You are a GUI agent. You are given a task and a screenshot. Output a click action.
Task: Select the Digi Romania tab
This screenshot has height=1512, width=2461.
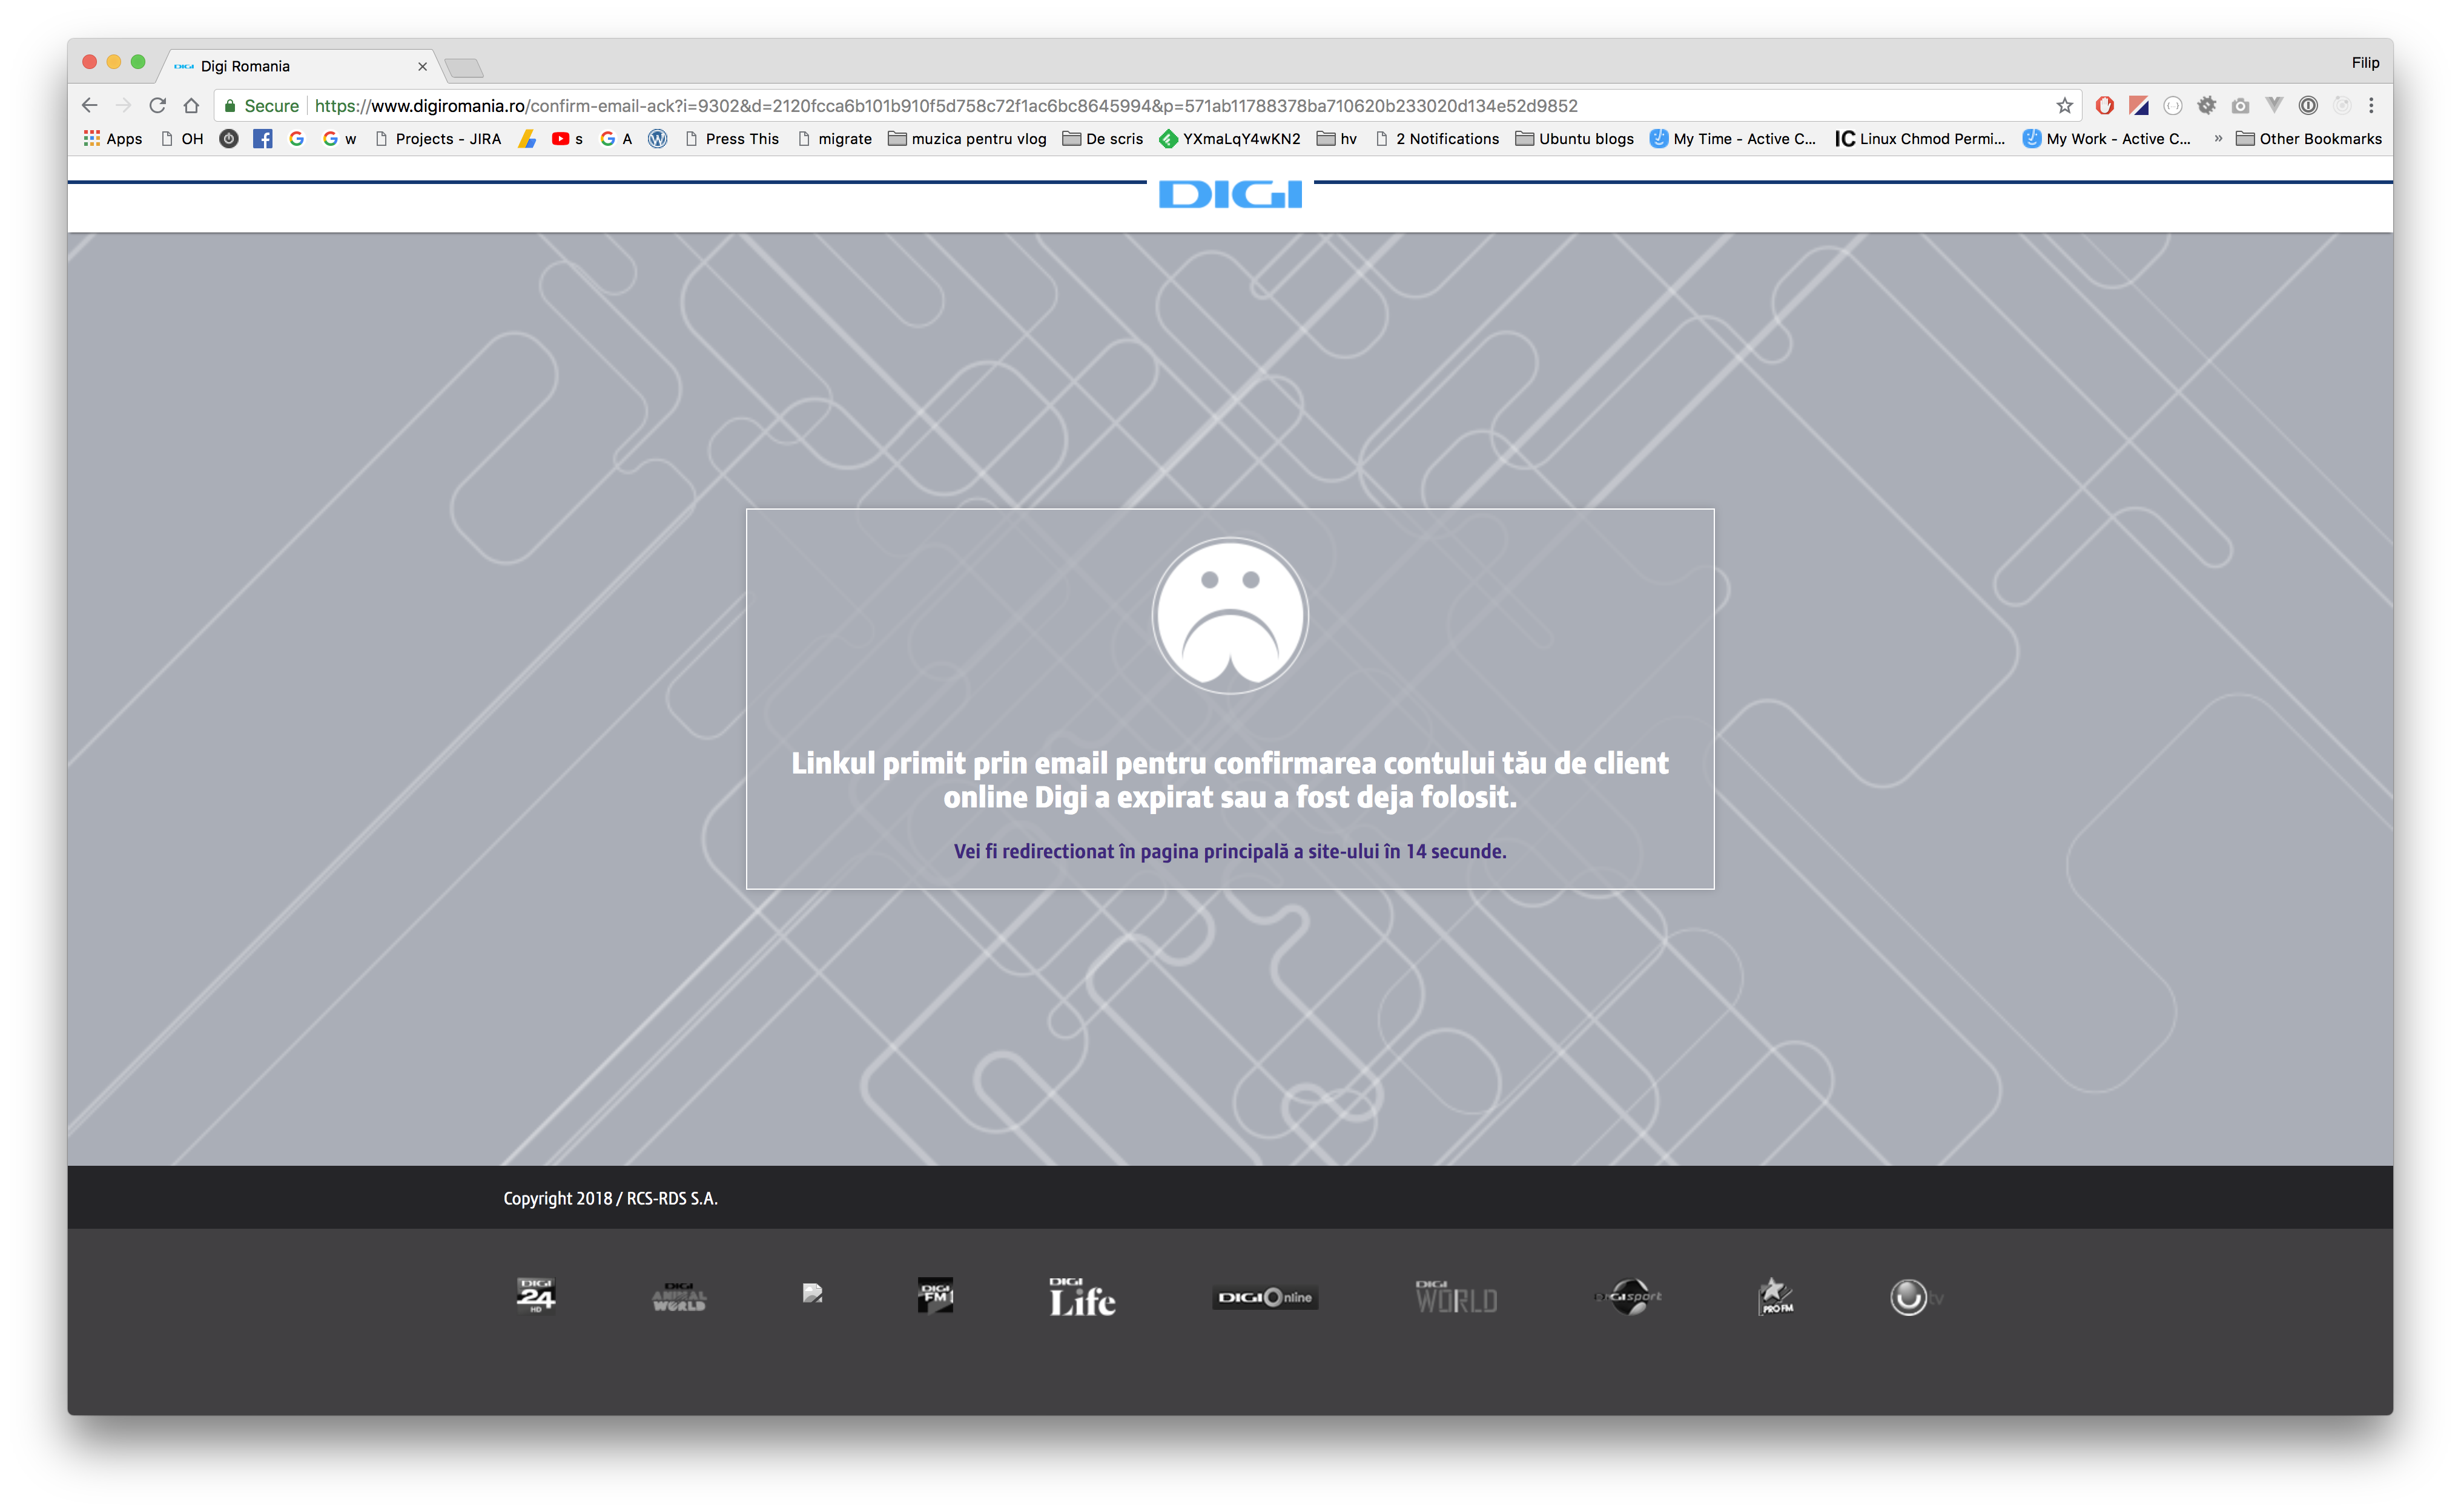coord(290,66)
